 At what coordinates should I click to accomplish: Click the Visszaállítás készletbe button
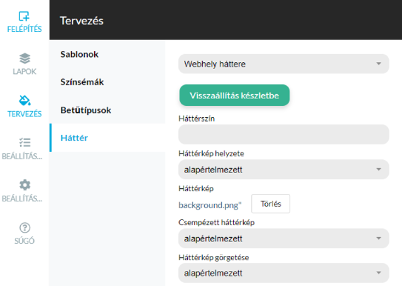coord(234,95)
